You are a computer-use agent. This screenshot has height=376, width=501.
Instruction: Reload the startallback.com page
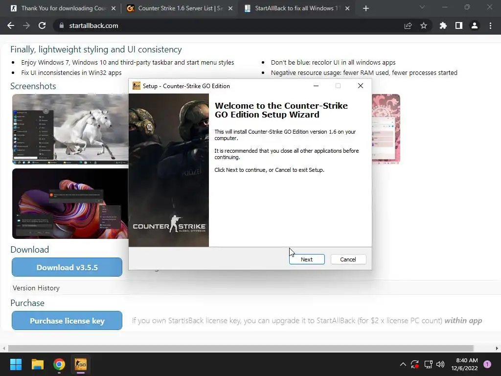42,25
